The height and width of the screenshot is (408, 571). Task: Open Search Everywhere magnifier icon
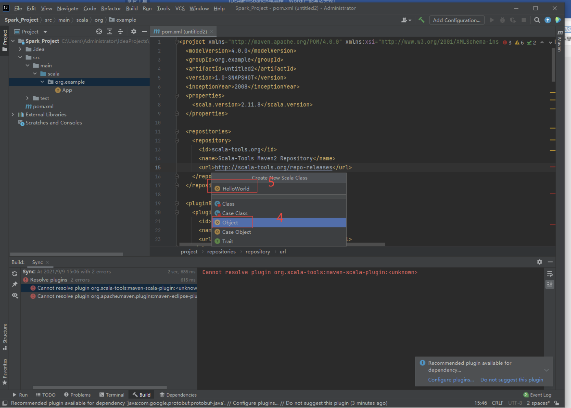click(537, 20)
